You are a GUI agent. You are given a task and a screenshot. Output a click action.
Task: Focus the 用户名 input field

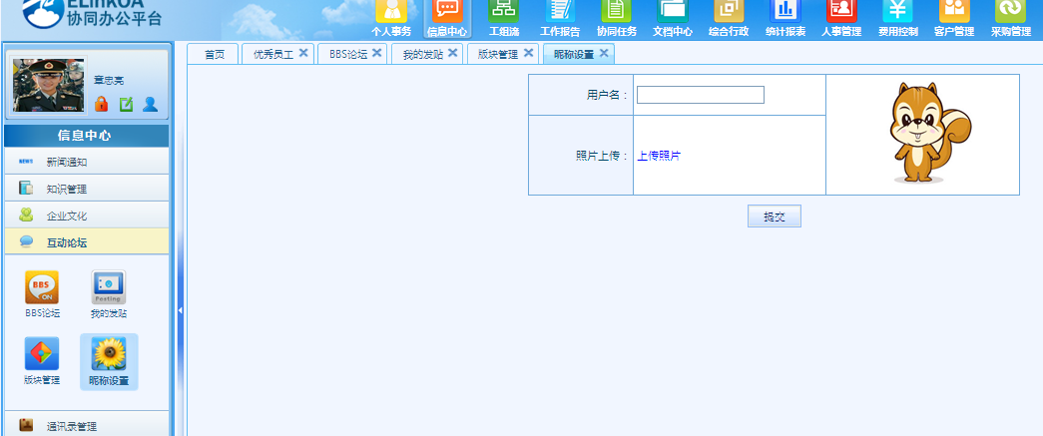701,95
